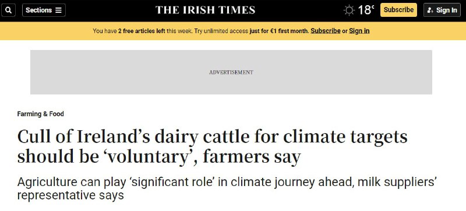Go to The Irish Times homepage logo

pyautogui.click(x=206, y=10)
